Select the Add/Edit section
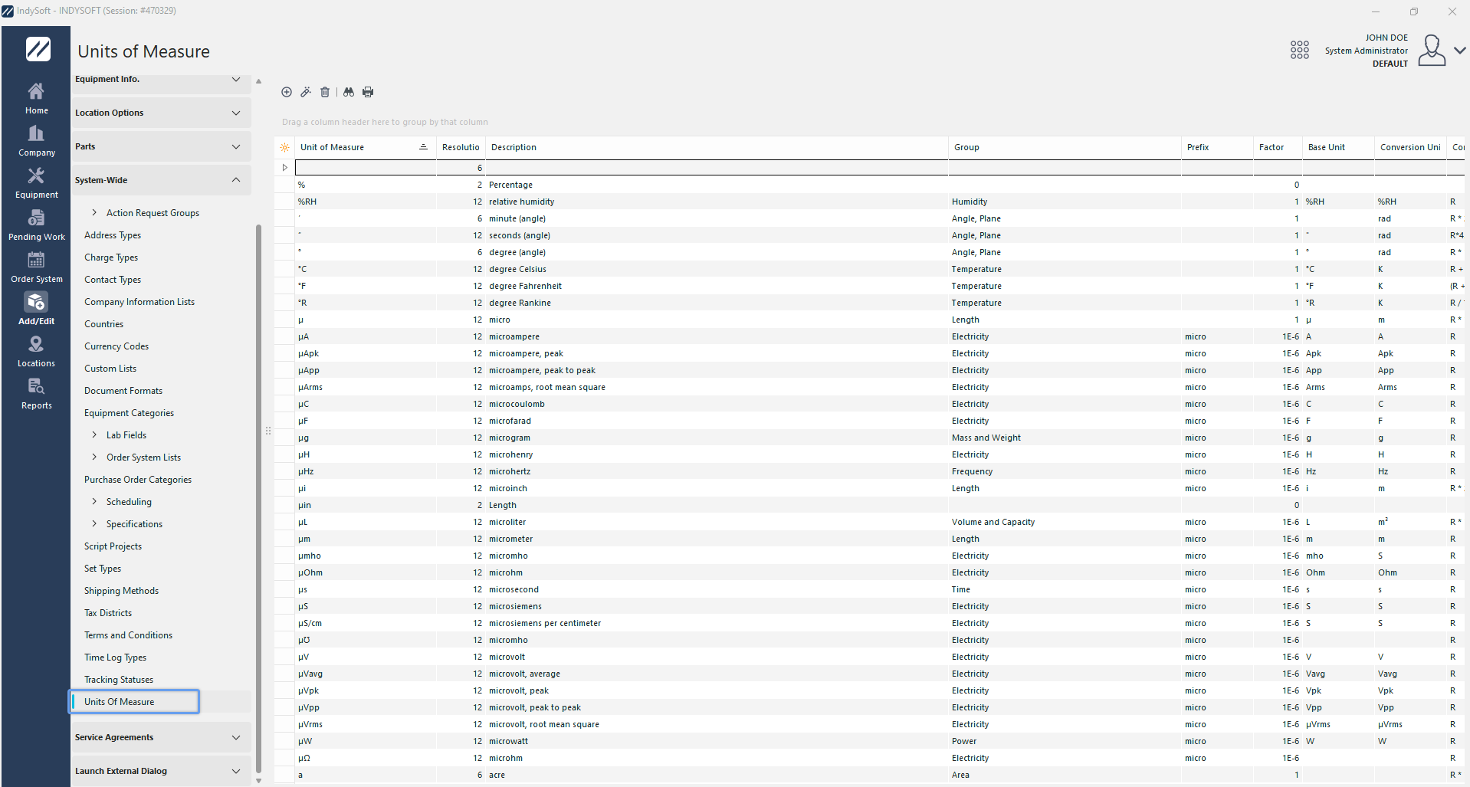 (x=36, y=310)
